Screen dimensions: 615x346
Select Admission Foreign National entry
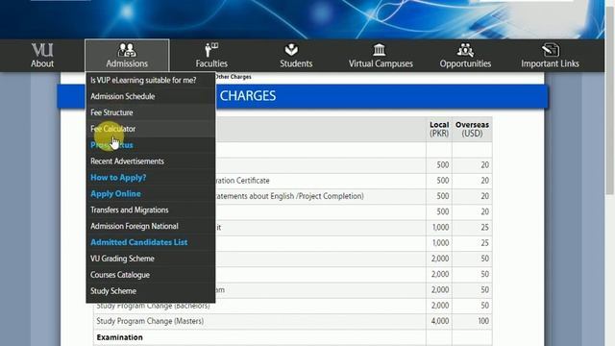(x=135, y=227)
